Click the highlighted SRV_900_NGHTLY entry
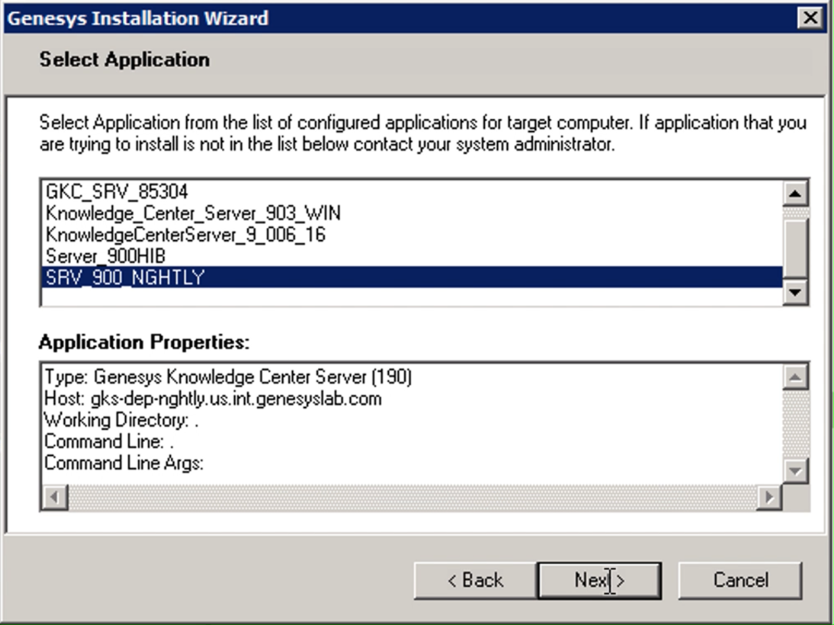This screenshot has height=625, width=834. [x=125, y=278]
